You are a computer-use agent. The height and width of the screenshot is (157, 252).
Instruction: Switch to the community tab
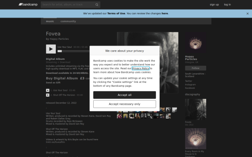click(68, 21)
